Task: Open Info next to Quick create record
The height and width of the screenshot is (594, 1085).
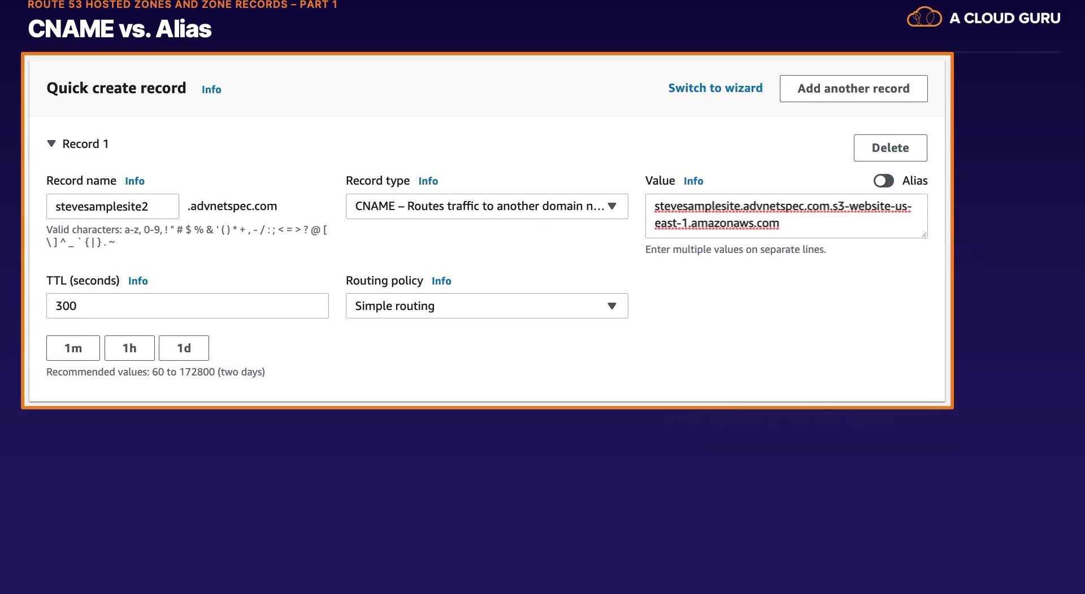Action: [x=211, y=89]
